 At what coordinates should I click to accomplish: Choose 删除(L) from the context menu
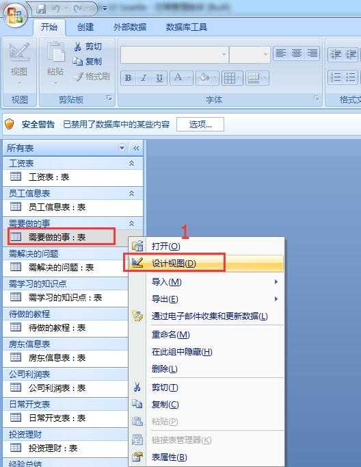click(206, 368)
